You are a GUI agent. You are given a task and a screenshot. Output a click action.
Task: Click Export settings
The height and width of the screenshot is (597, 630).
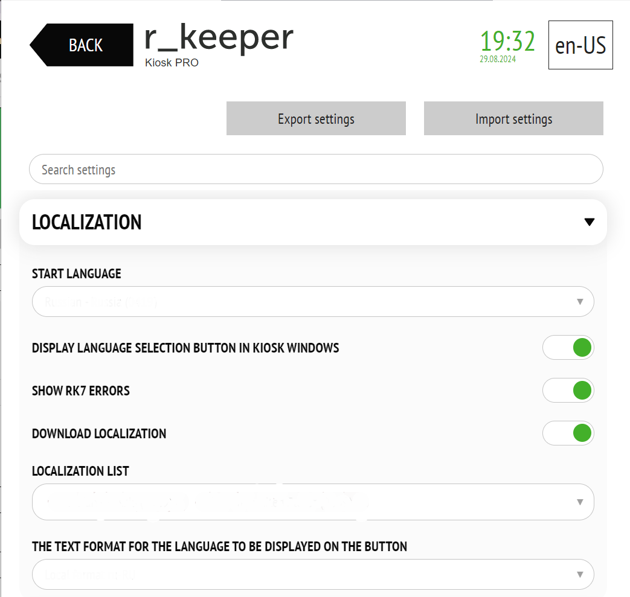316,118
